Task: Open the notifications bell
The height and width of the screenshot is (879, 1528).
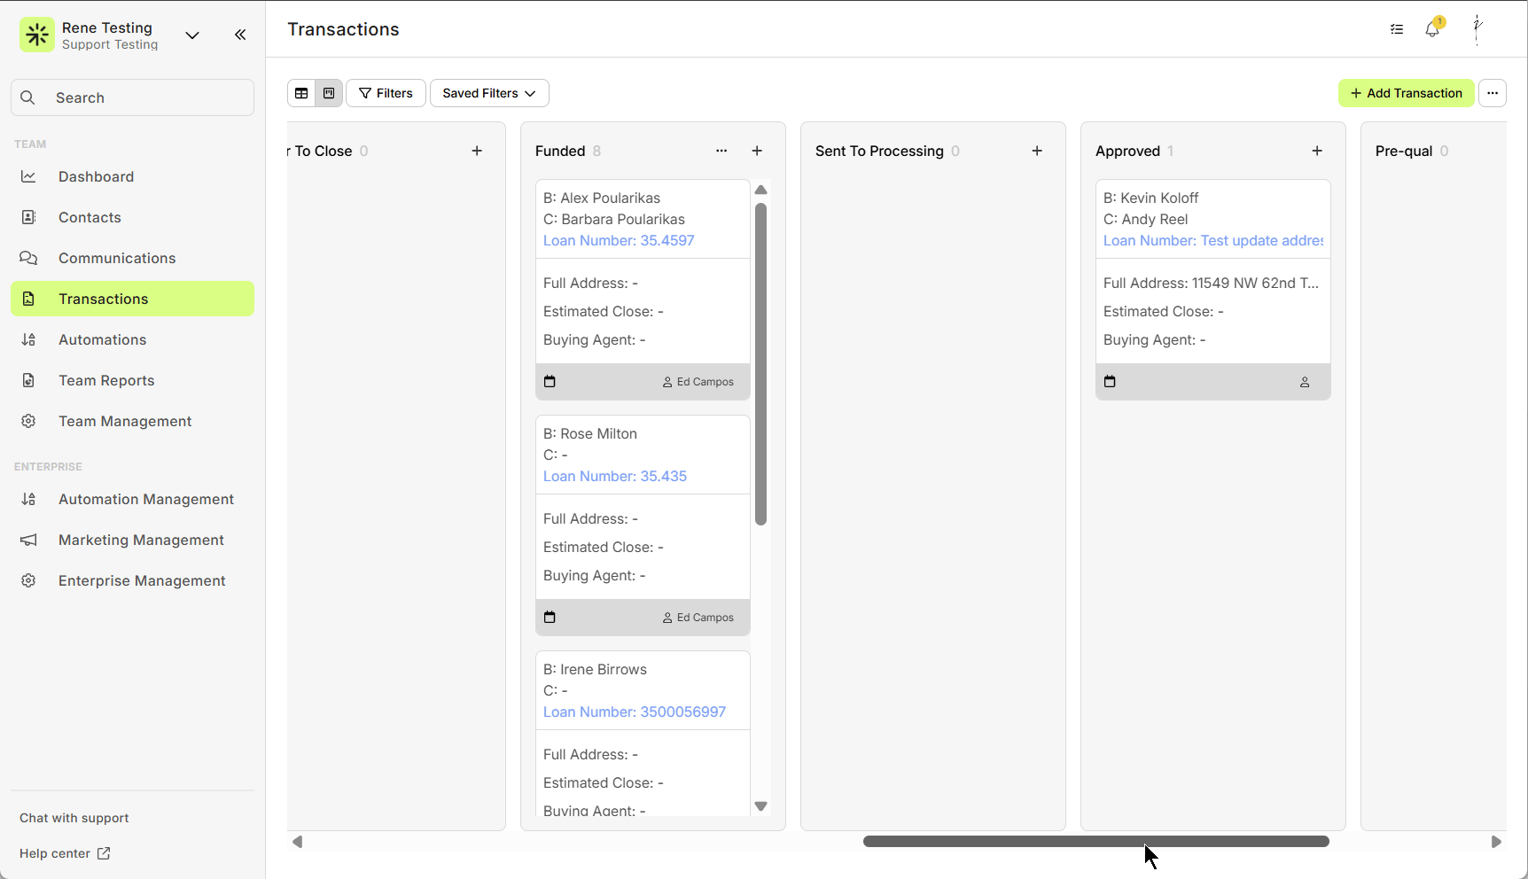Action: coord(1432,29)
